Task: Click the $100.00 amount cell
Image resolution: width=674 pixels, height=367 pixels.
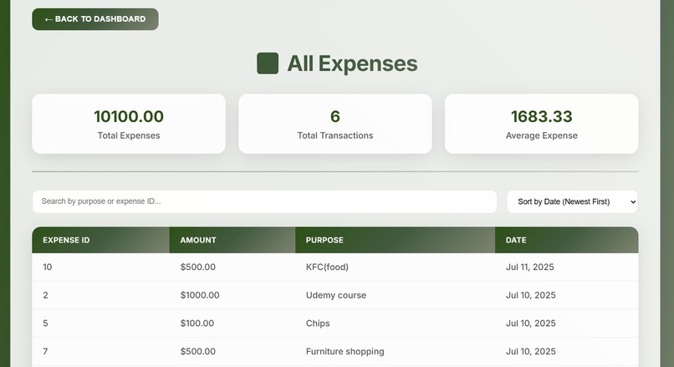Action: coord(232,324)
